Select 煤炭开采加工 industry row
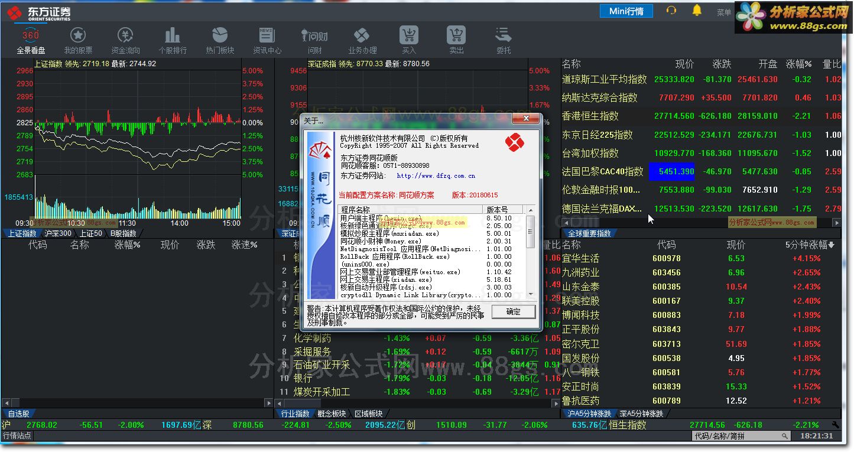This screenshot has width=854, height=452. click(x=417, y=392)
